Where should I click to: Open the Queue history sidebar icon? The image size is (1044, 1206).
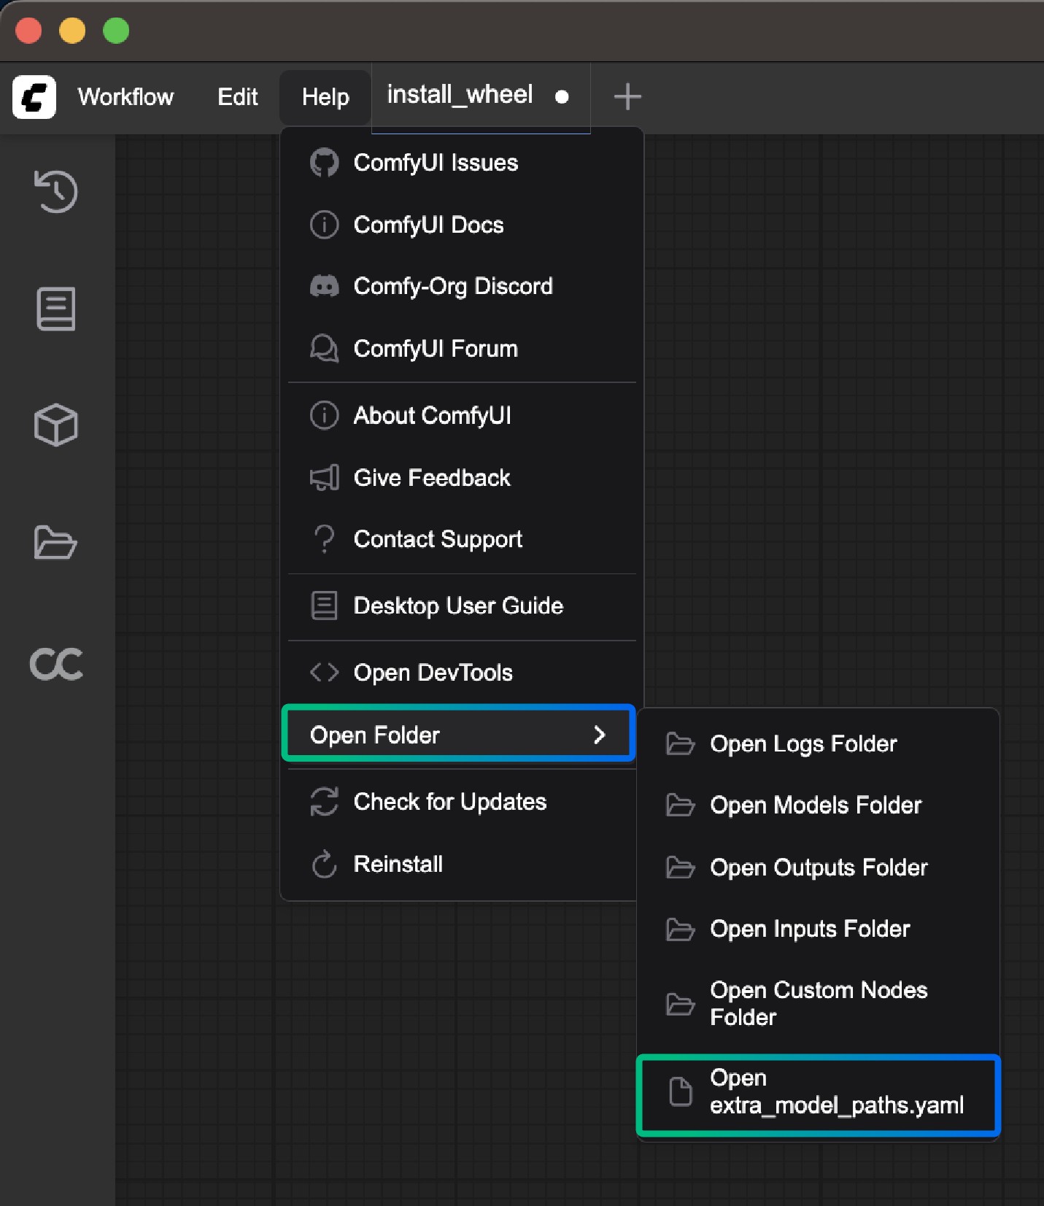(56, 192)
